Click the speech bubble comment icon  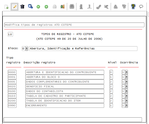click(141, 6)
